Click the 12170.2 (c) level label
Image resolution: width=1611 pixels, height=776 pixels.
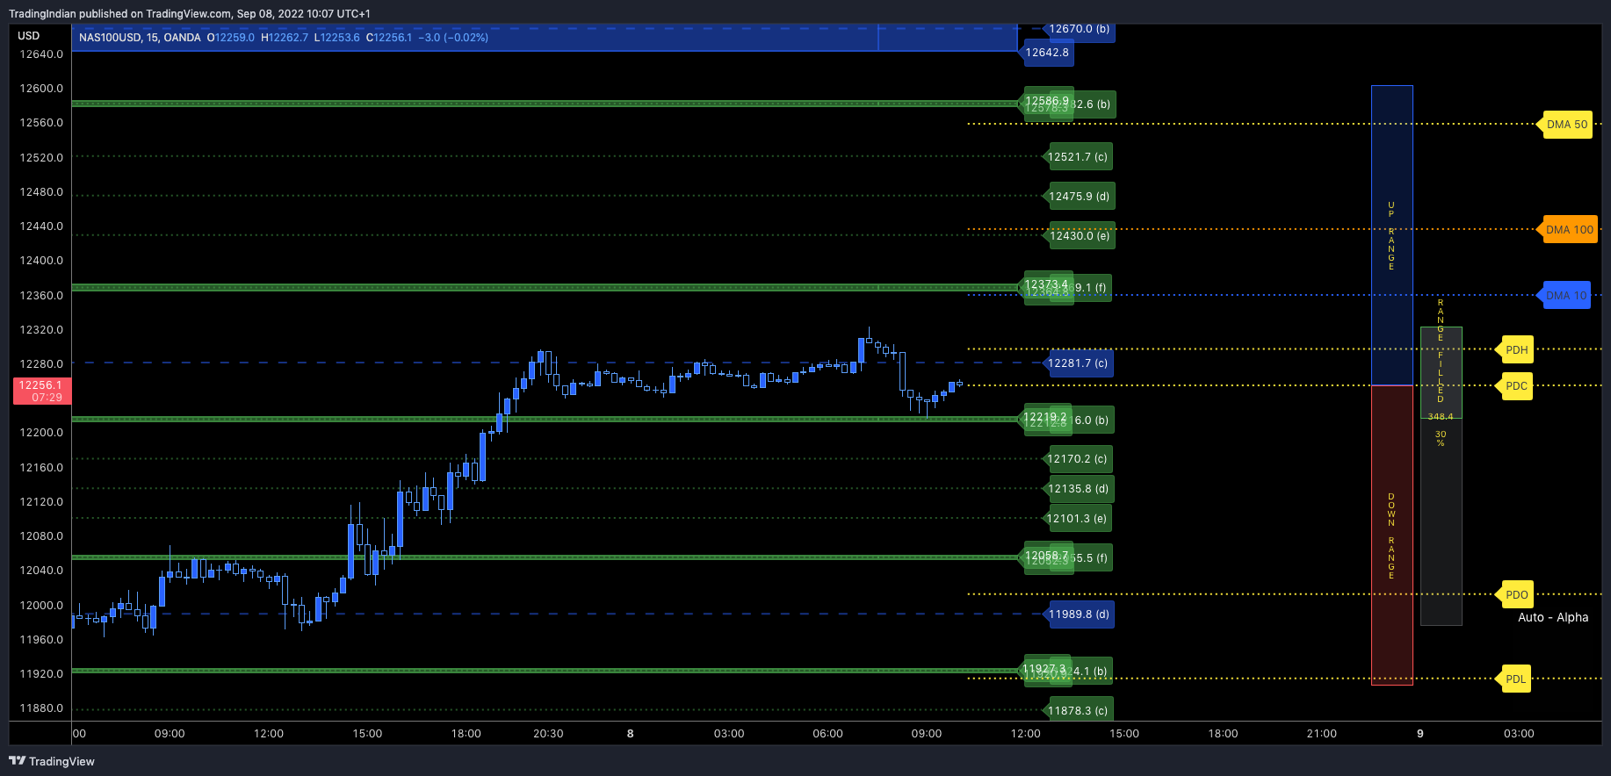1078,459
